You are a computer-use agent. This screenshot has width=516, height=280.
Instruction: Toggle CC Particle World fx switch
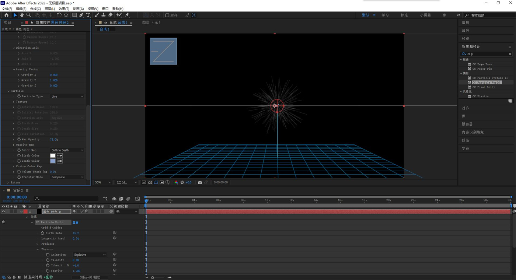(x=3, y=222)
